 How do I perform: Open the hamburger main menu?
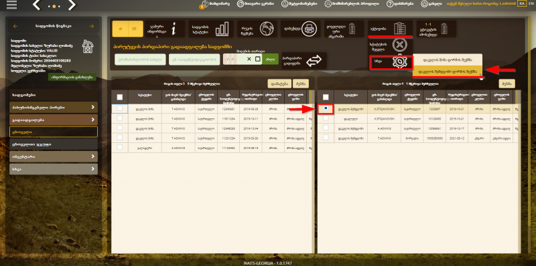11,5
